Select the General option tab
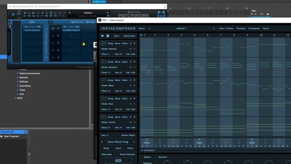Screen dimensions: 291x164 [147, 163]
